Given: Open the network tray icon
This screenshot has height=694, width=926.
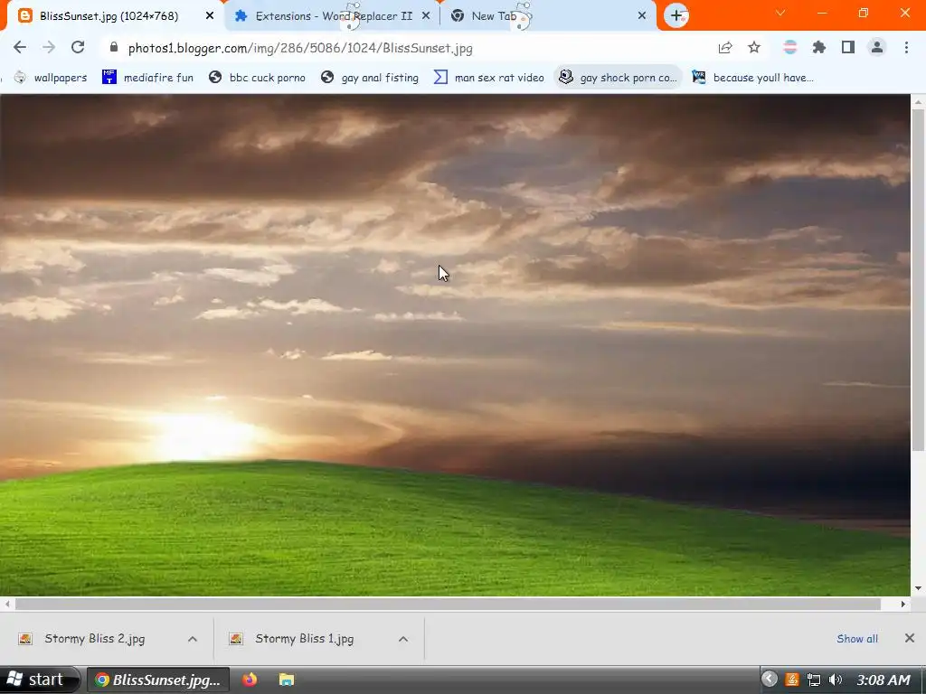Looking at the screenshot, I should pyautogui.click(x=814, y=680).
